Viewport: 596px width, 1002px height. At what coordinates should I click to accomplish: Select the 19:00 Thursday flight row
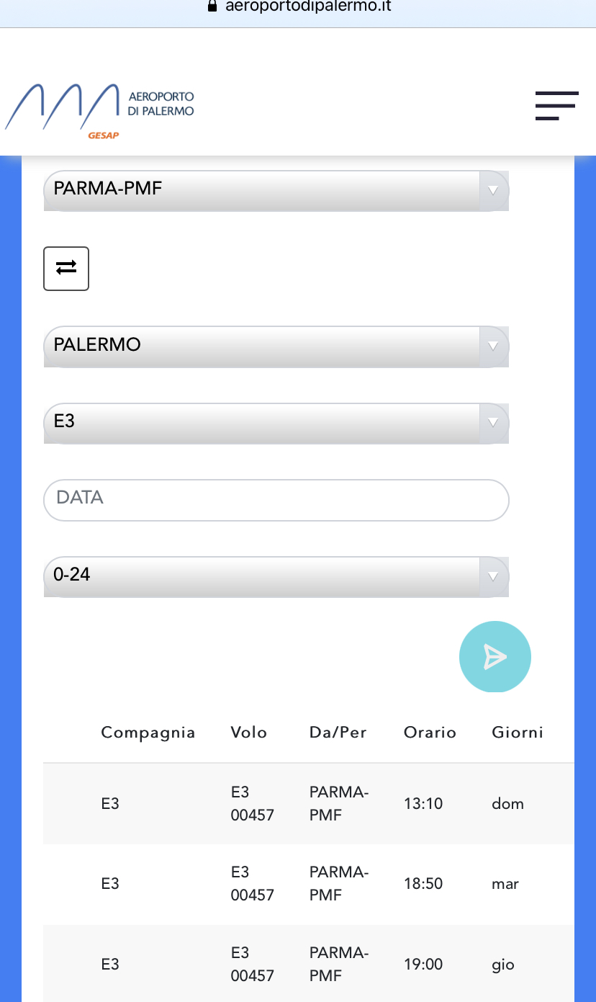tap(308, 965)
